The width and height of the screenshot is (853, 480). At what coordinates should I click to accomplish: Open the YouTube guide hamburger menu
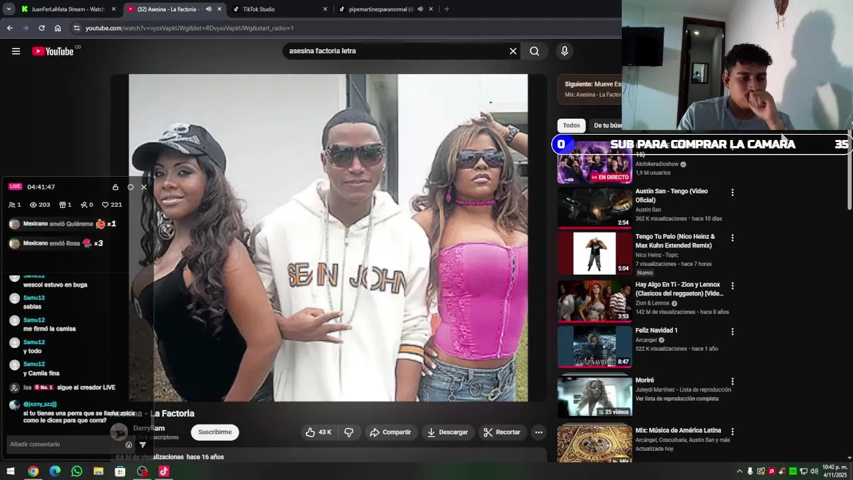(16, 51)
